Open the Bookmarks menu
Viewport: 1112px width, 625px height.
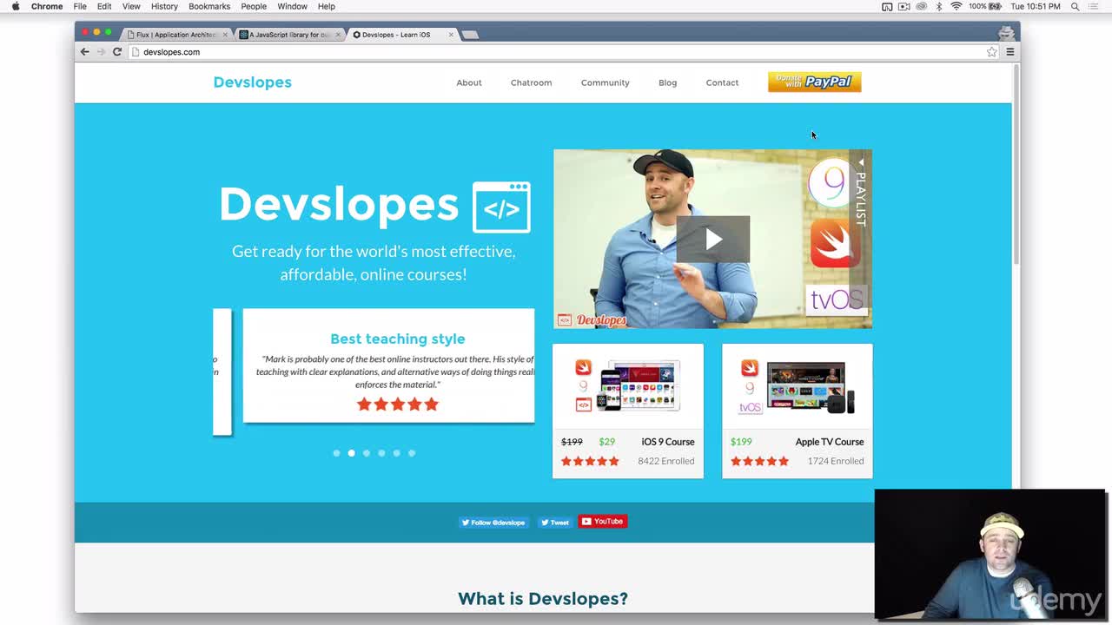(x=209, y=6)
